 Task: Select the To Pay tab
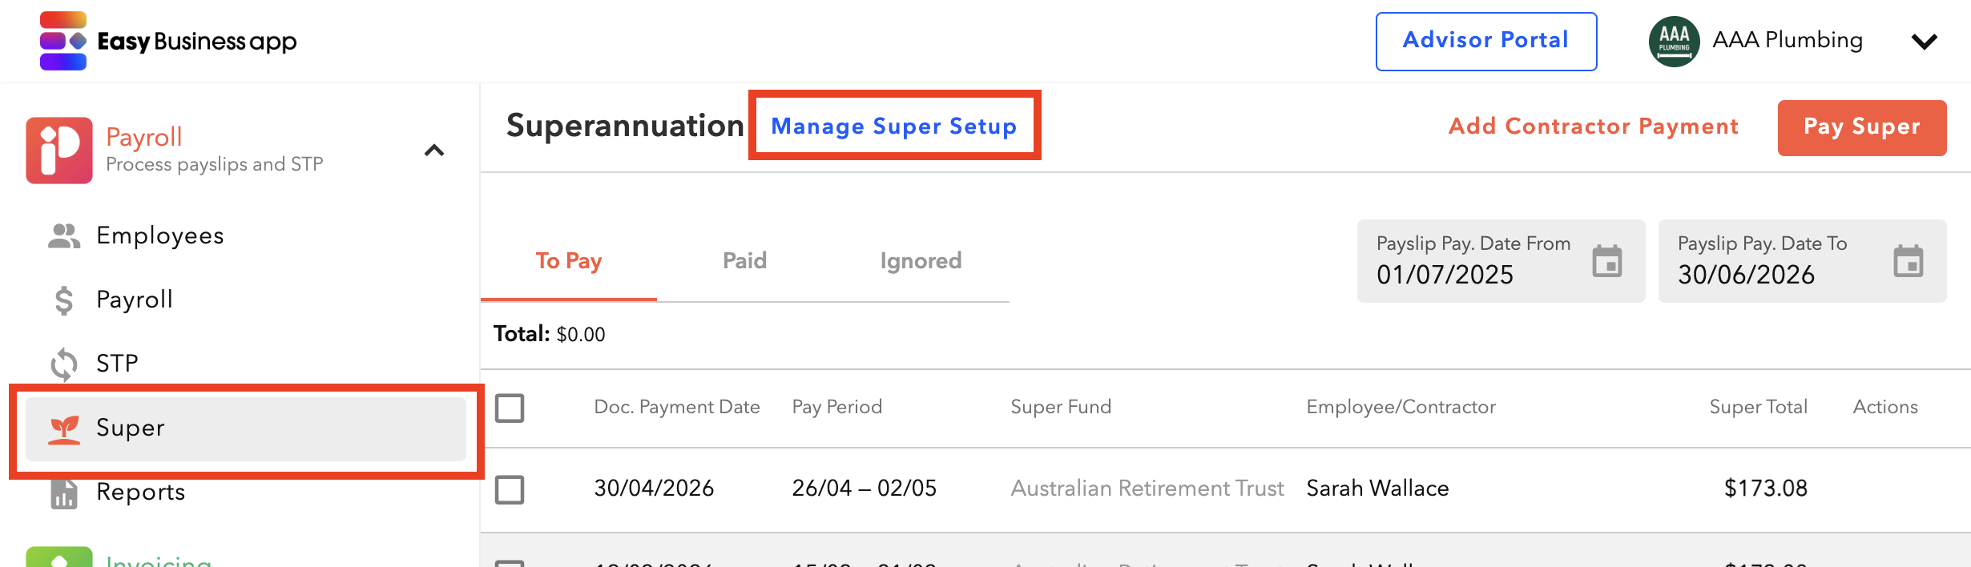(x=569, y=261)
